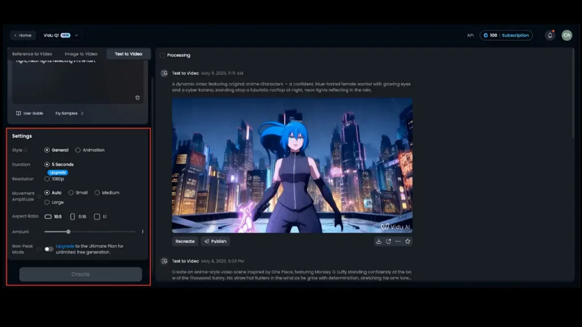The width and height of the screenshot is (582, 327).
Task: Click the results list scrollbar
Action: [x=573, y=95]
